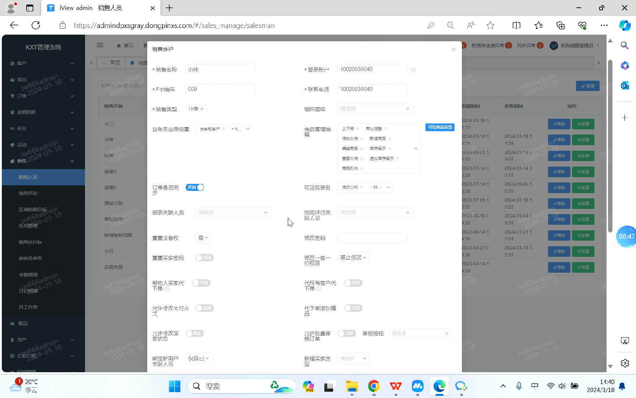Click the 可见商品设置 button
The width and height of the screenshot is (636, 398).
point(439,127)
